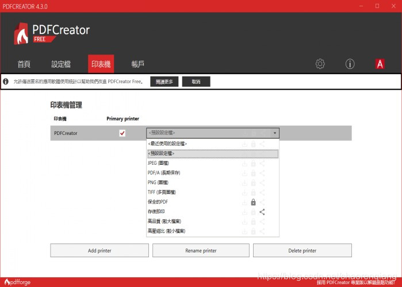Click the save icon on the 存後即印 row

[244, 212]
